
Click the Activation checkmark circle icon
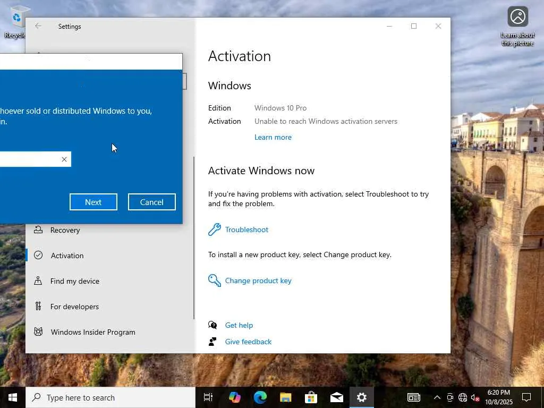tap(38, 255)
